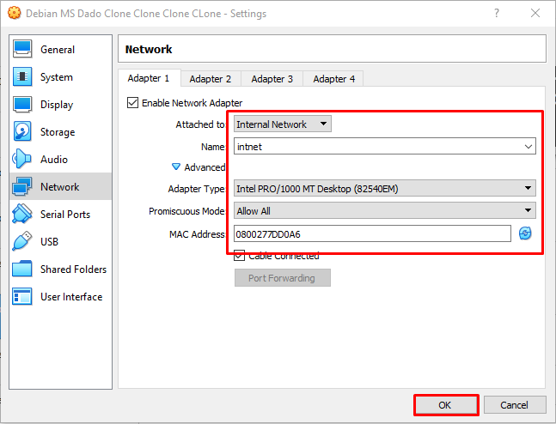Select the Shared Folders label
The image size is (556, 424).
click(x=73, y=270)
